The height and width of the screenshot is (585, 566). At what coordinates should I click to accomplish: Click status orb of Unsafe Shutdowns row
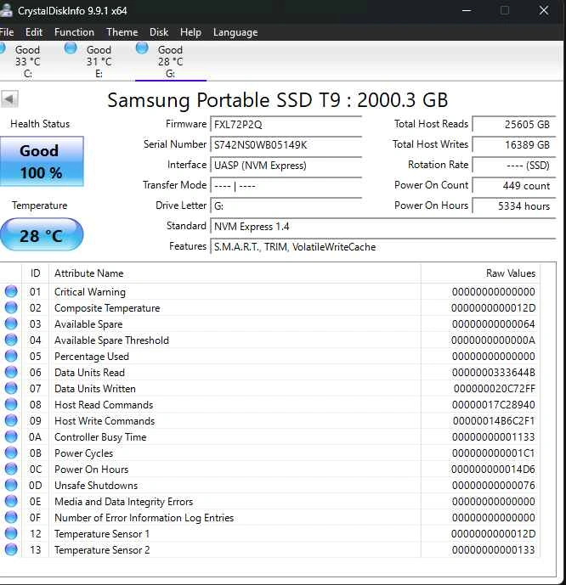tap(11, 485)
